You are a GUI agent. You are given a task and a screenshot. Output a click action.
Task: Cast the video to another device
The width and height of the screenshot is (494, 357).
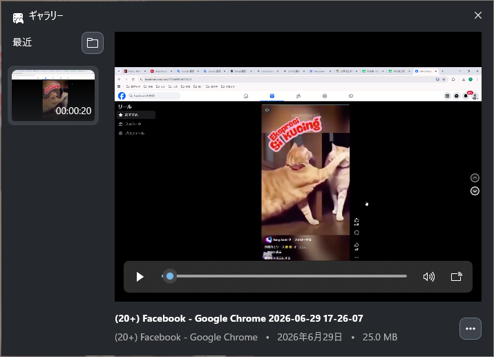456,277
